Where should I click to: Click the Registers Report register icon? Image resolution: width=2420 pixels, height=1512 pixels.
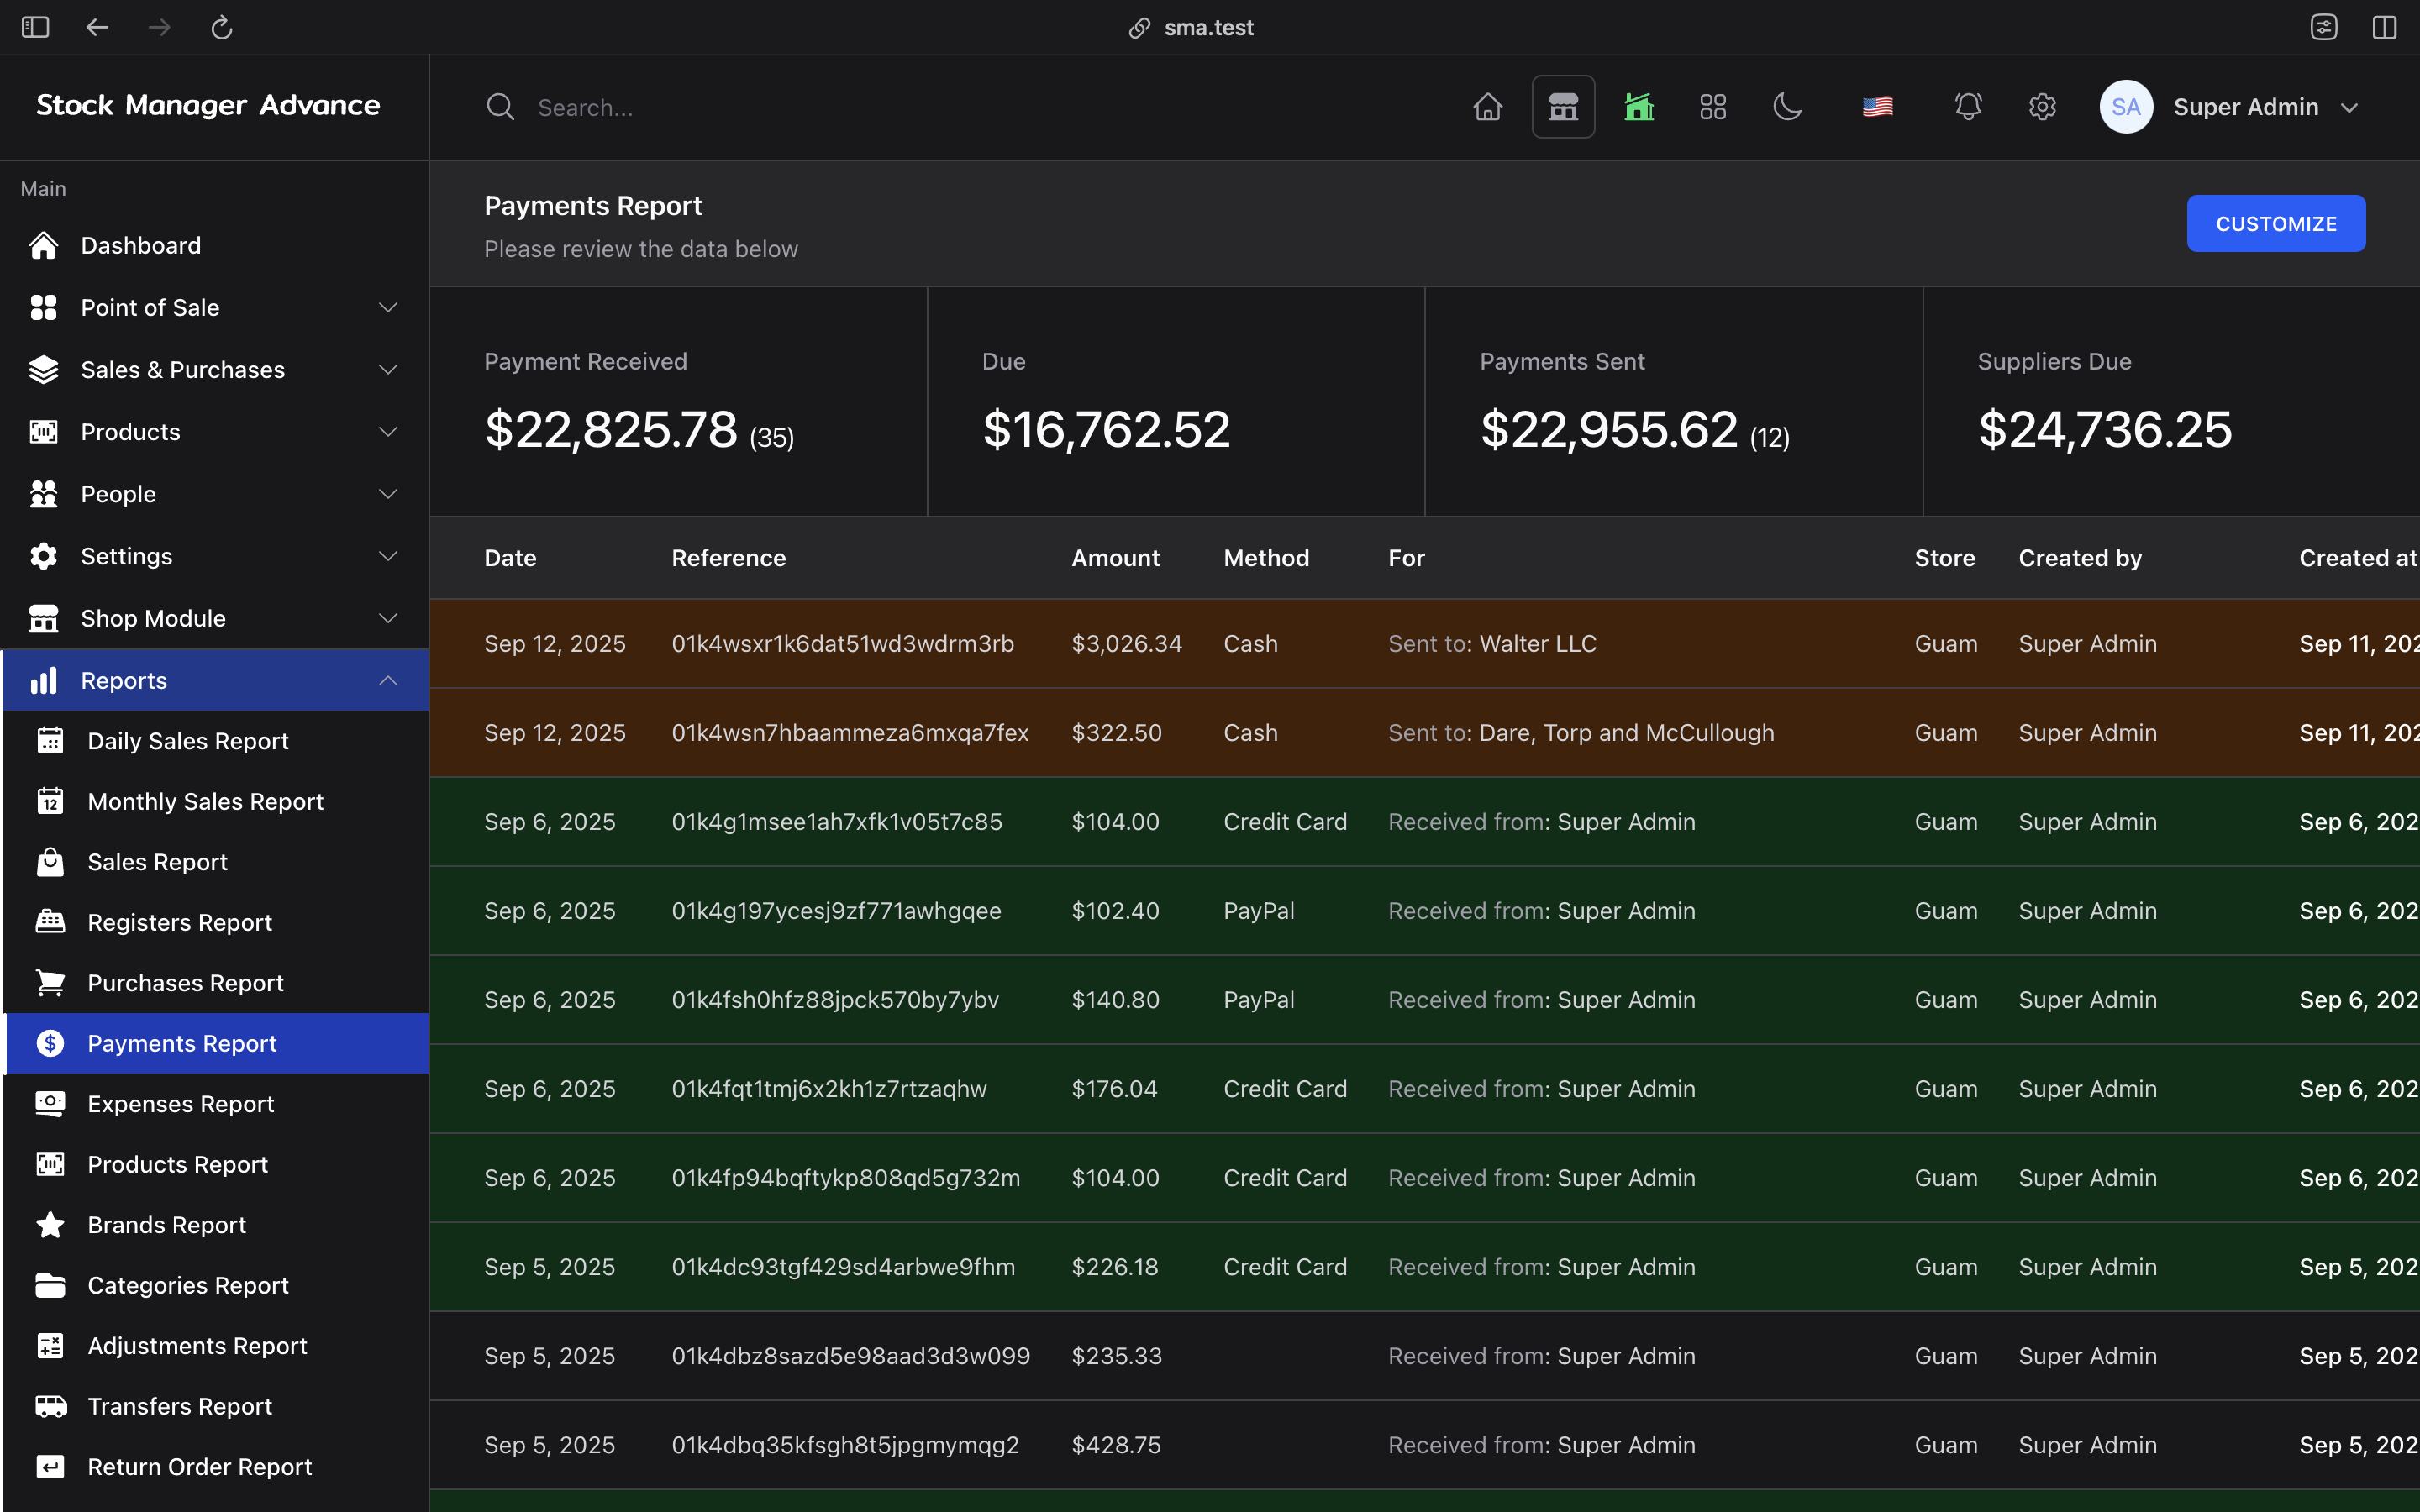coord(50,922)
